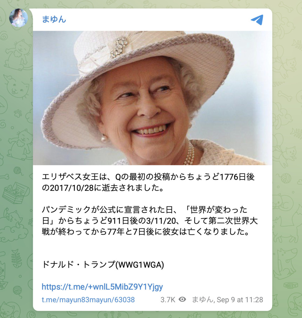Click the Telegram paper-plane share icon
Image resolution: width=302 pixels, height=318 pixels.
257,20
